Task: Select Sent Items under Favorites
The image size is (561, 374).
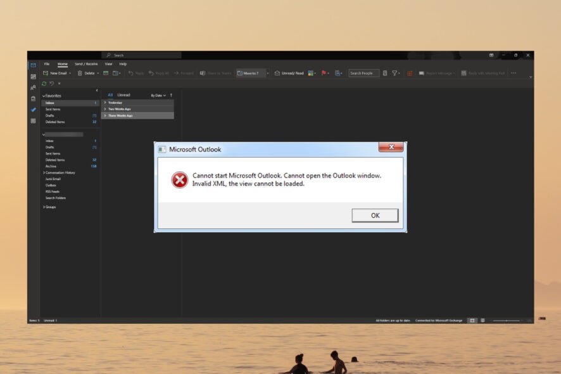Action: 70,109
